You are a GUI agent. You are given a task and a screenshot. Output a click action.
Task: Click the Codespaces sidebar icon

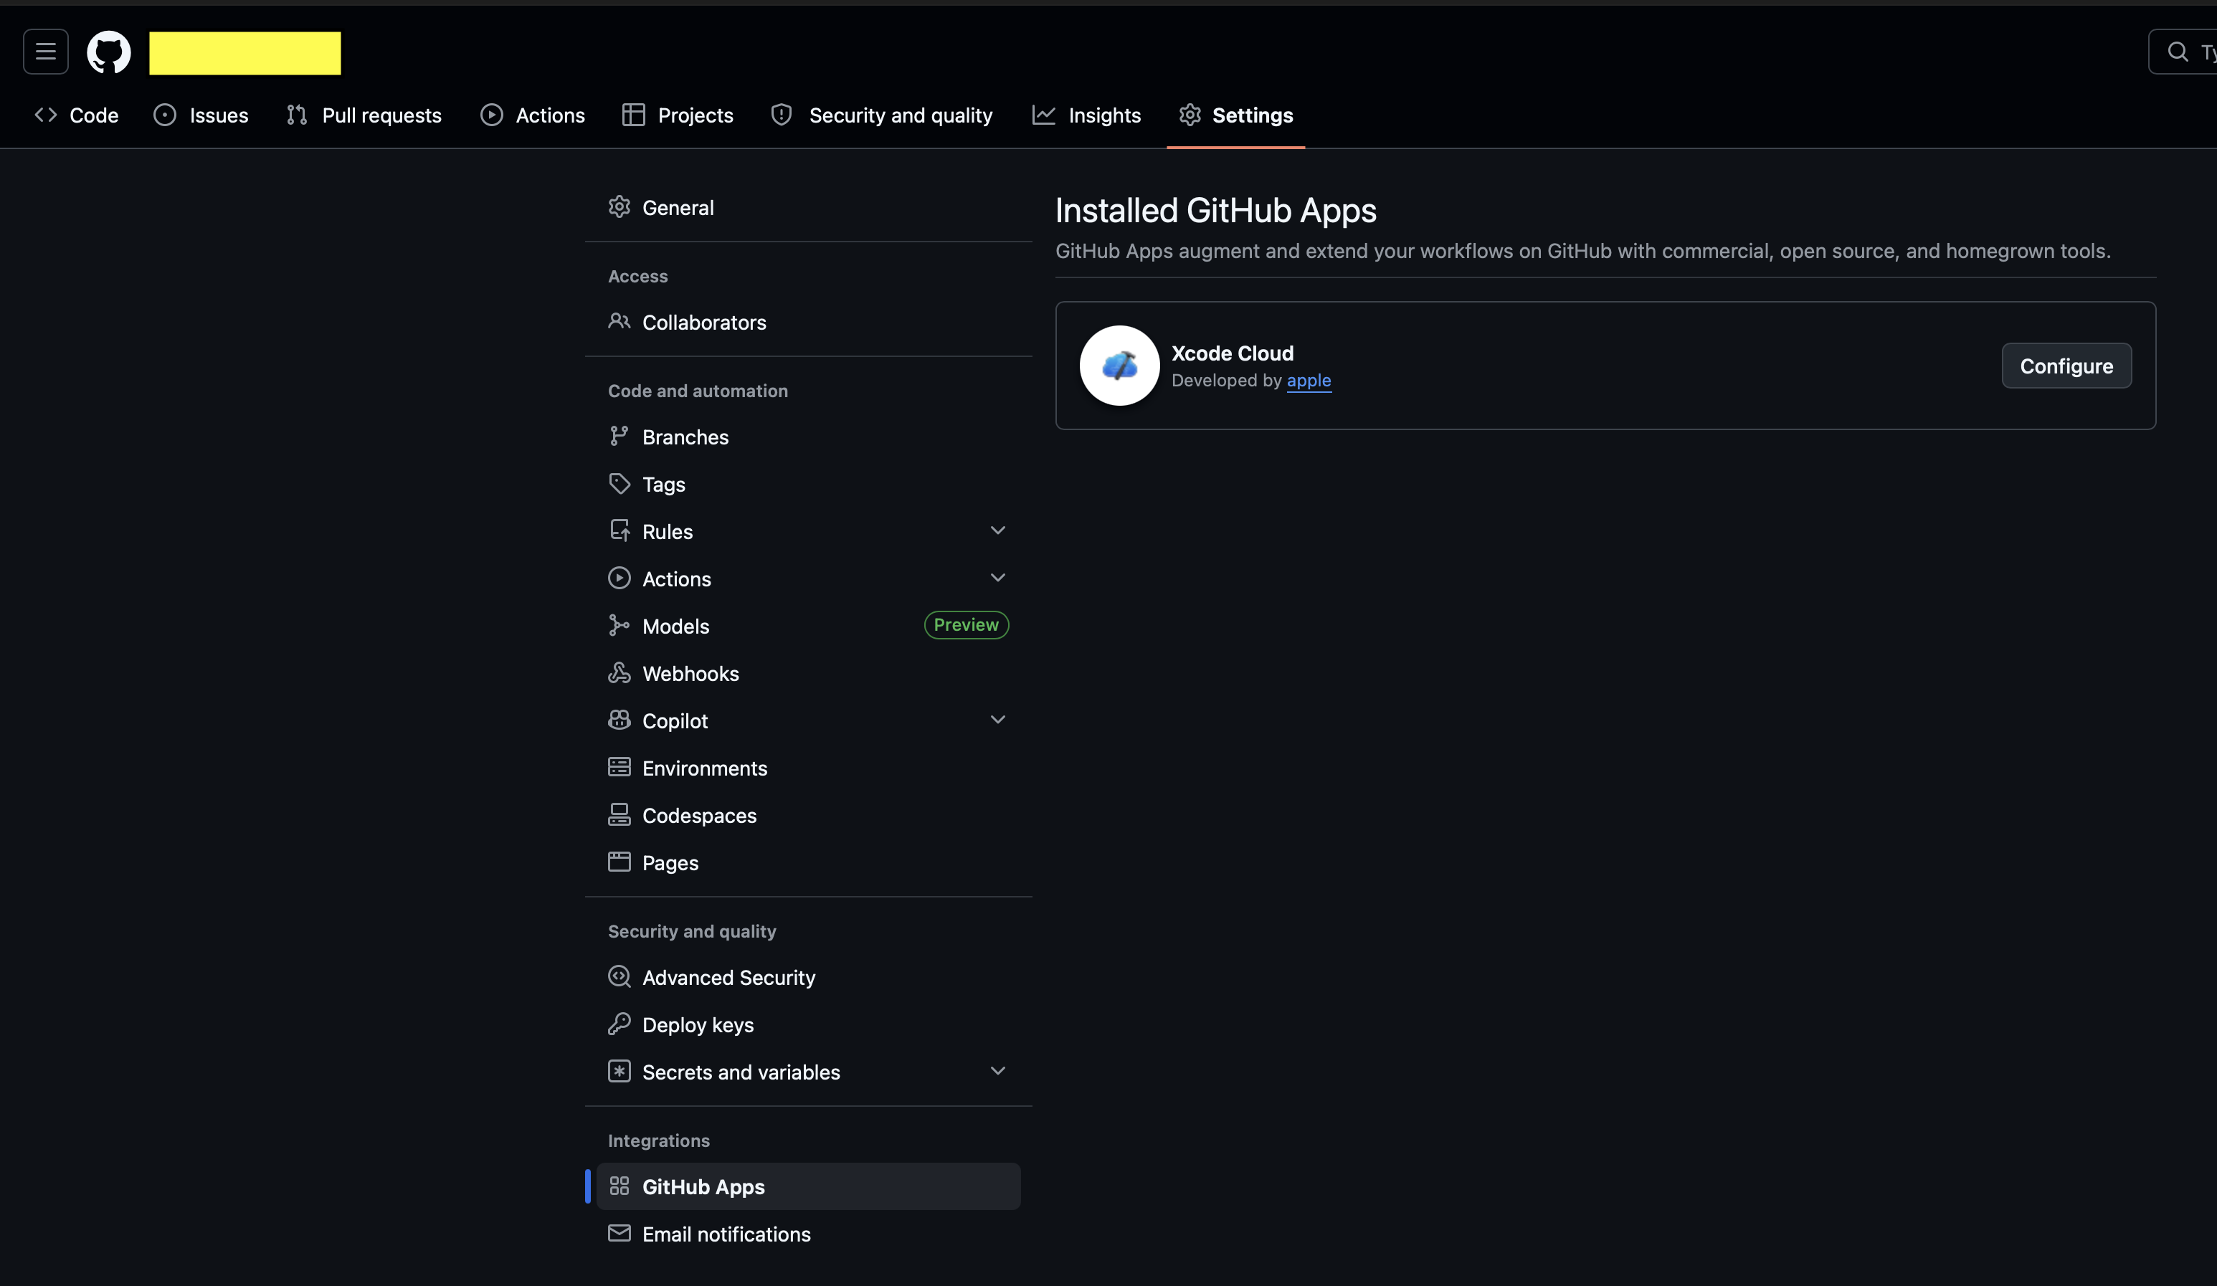click(x=619, y=814)
